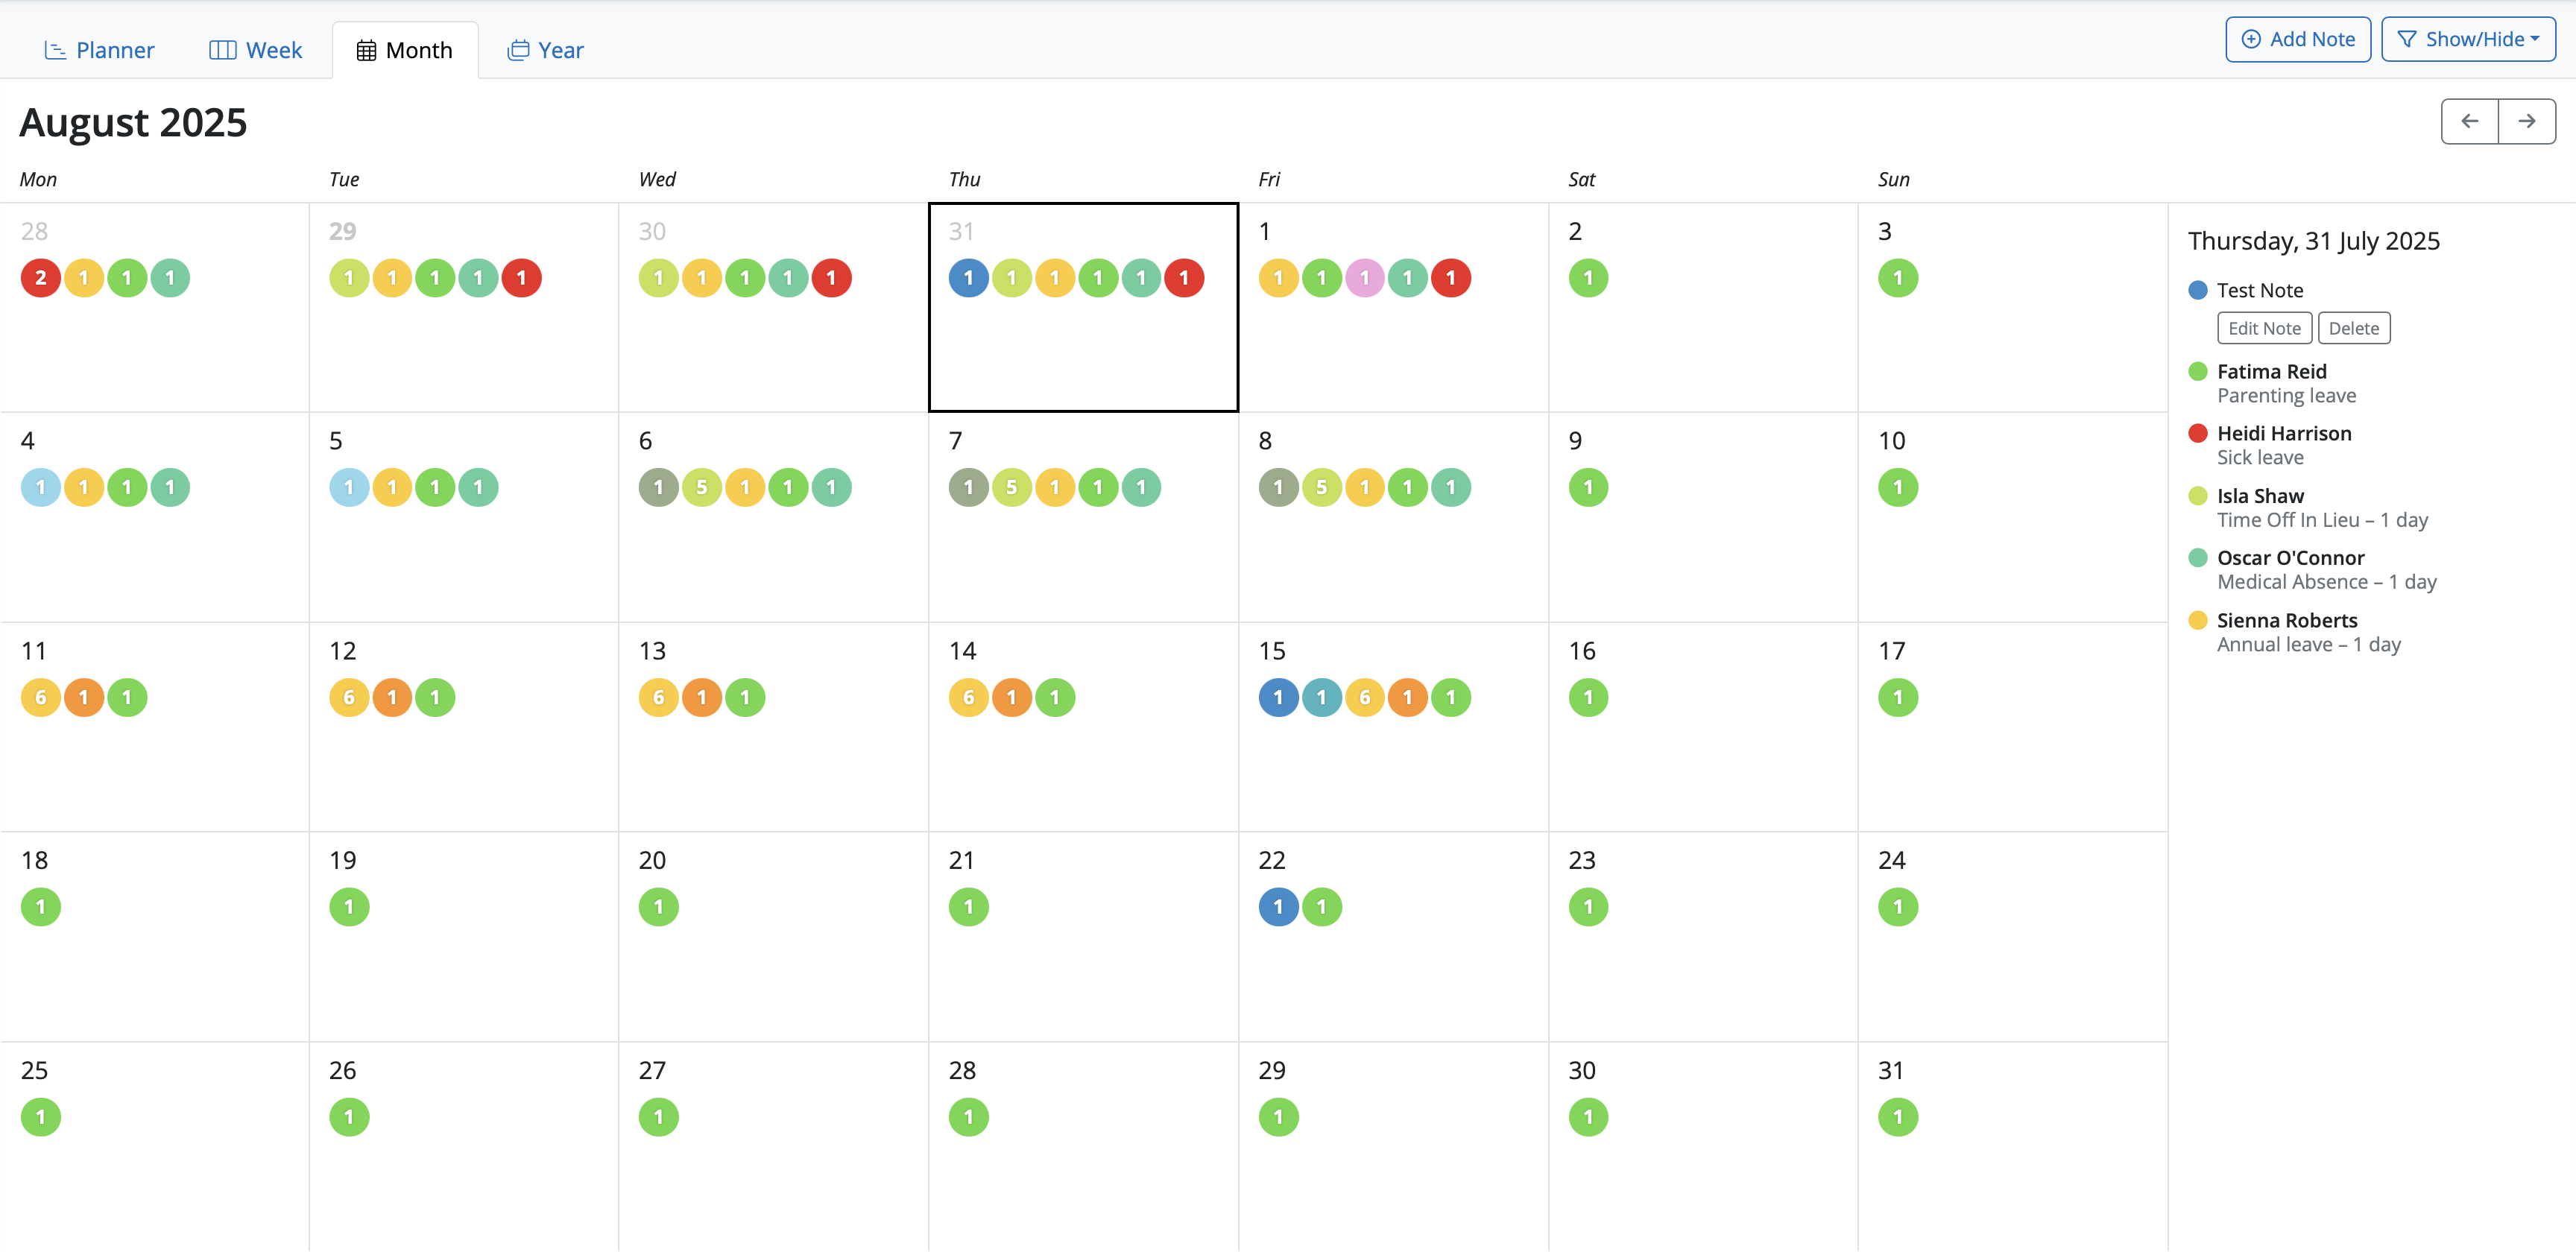Delete the Test Note
This screenshot has width=2576, height=1252.
2353,328
